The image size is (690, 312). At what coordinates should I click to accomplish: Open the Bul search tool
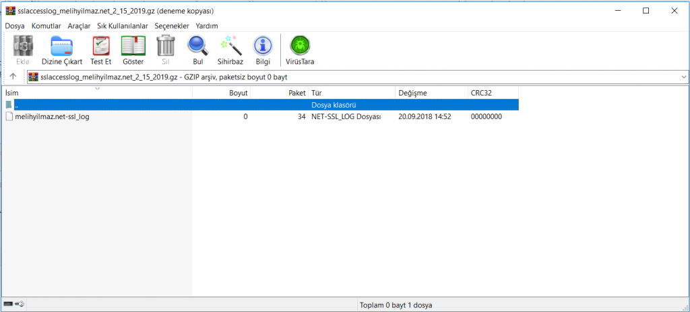197,50
